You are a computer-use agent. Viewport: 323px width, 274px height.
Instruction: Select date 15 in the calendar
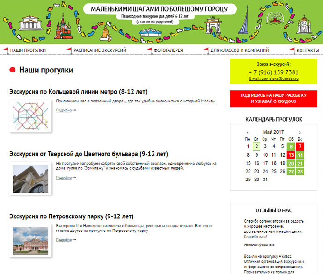click(248, 163)
